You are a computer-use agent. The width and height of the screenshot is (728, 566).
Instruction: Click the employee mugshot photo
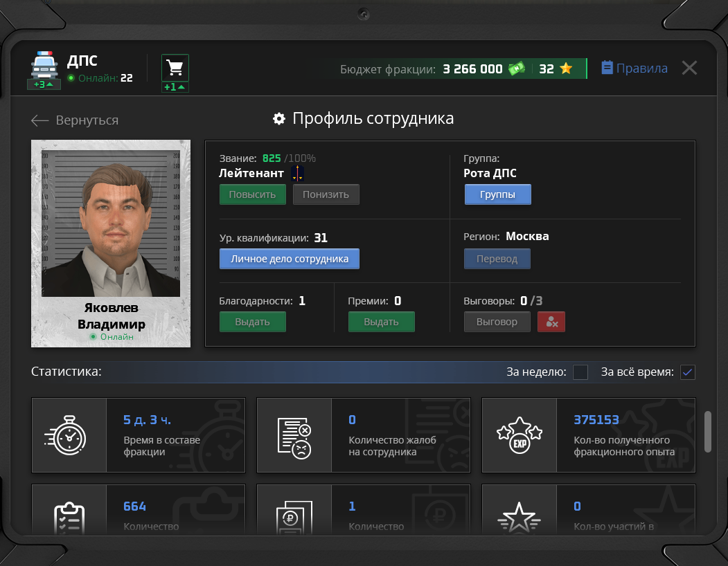tap(111, 223)
